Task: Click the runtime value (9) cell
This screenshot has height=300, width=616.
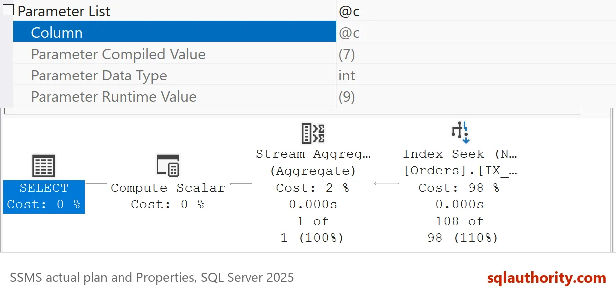Action: point(347,97)
